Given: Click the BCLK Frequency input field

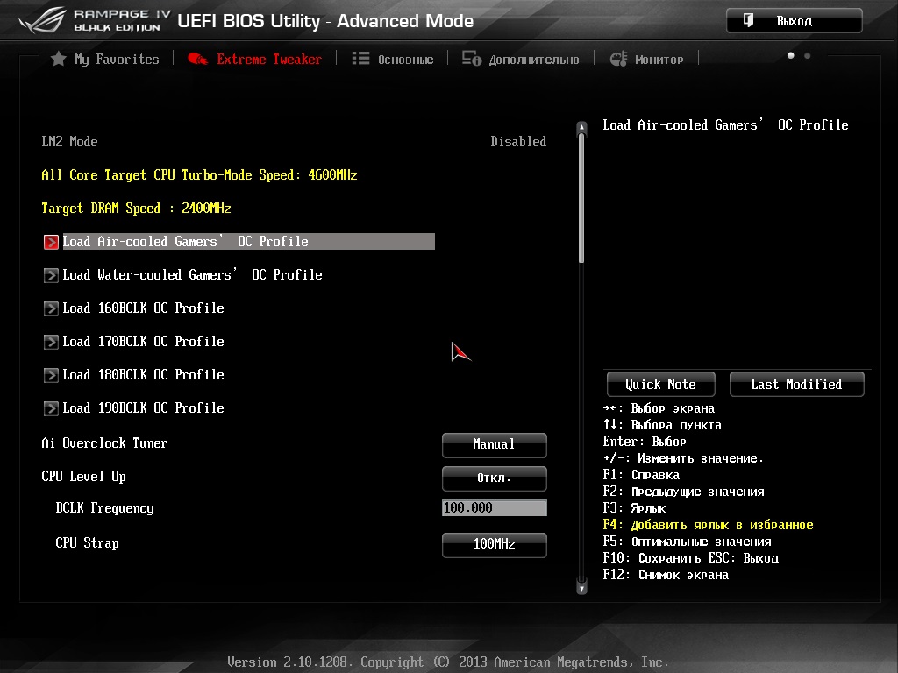Looking at the screenshot, I should point(495,507).
